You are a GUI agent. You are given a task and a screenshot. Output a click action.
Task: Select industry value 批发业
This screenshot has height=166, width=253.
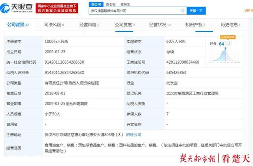[x=172, y=83]
